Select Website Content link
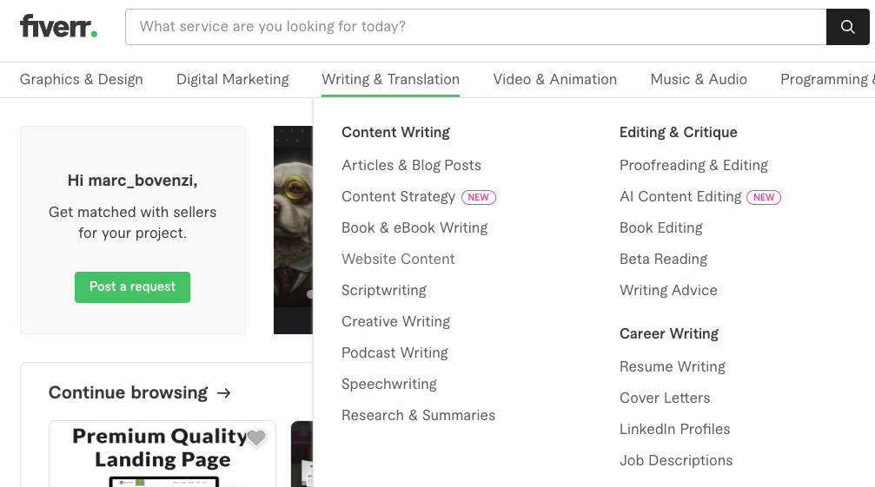 pos(398,259)
